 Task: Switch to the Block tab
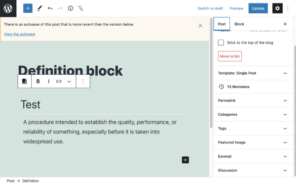tap(239, 24)
